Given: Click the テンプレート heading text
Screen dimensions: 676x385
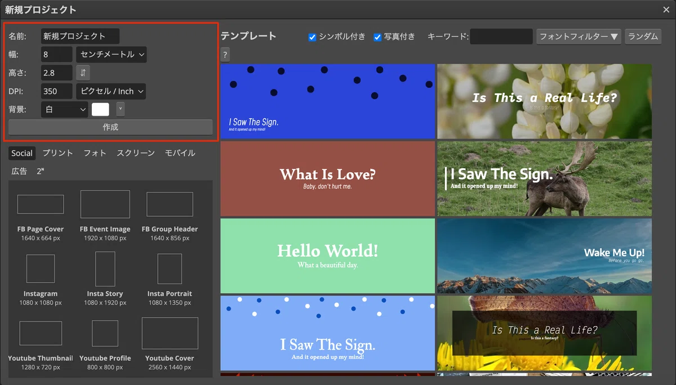Looking at the screenshot, I should click(248, 36).
